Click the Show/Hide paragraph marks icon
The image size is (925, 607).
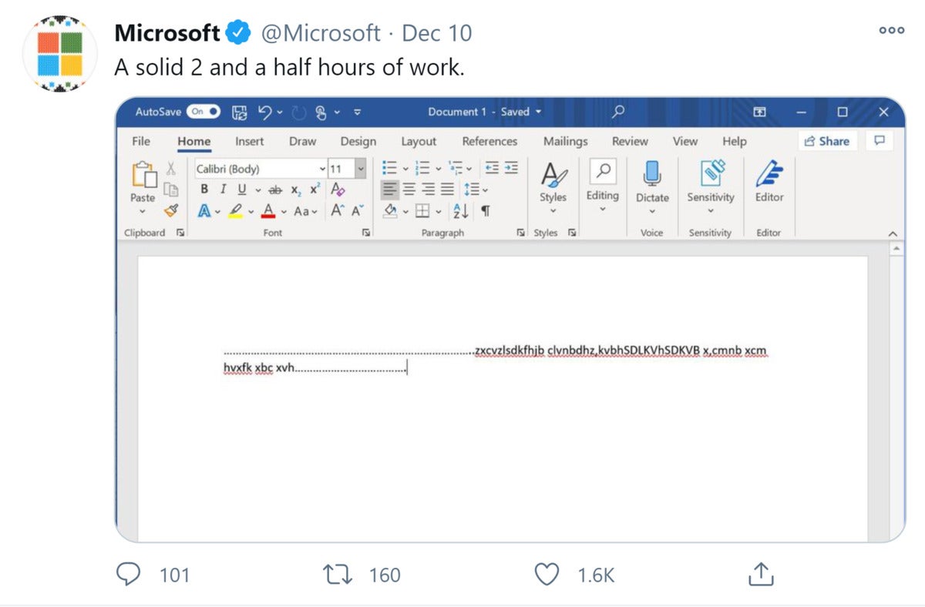click(x=485, y=210)
